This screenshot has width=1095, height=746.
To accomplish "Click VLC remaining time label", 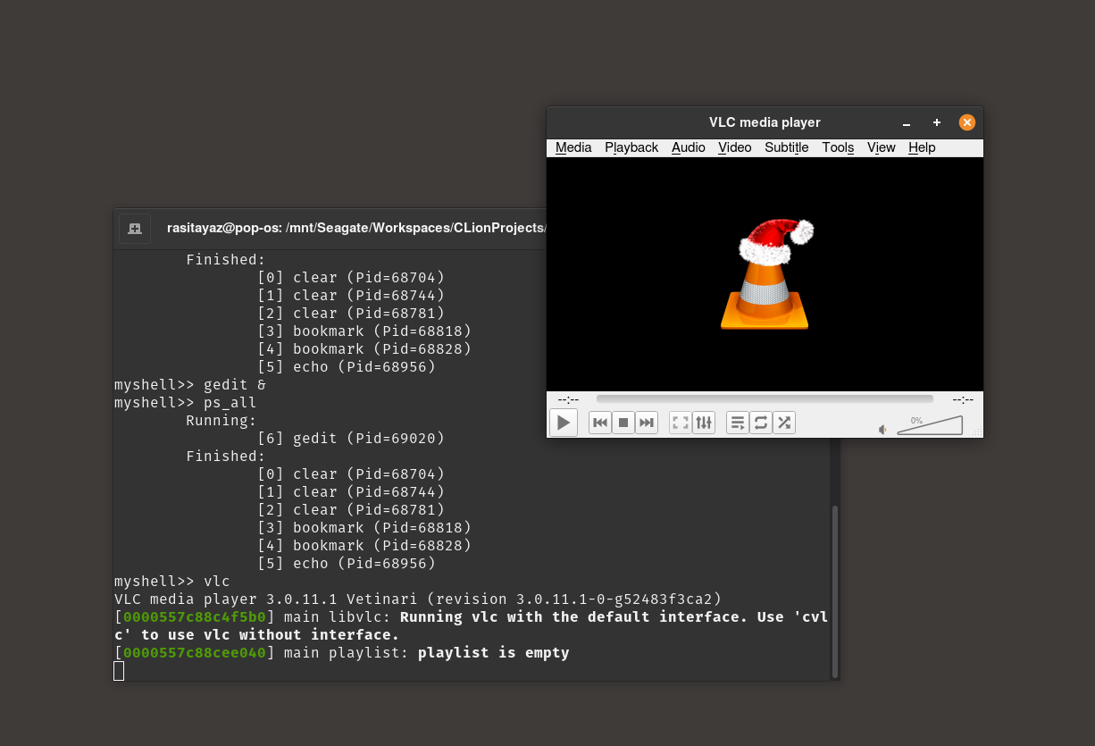I will [963, 399].
